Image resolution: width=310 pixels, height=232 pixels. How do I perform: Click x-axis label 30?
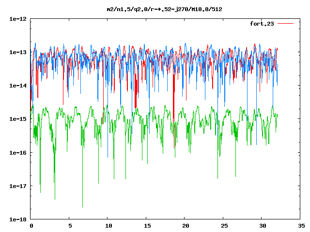point(263,226)
